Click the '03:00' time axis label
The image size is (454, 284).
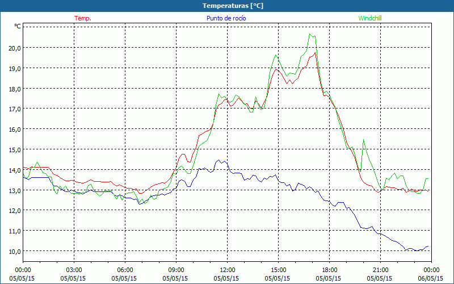click(x=74, y=270)
